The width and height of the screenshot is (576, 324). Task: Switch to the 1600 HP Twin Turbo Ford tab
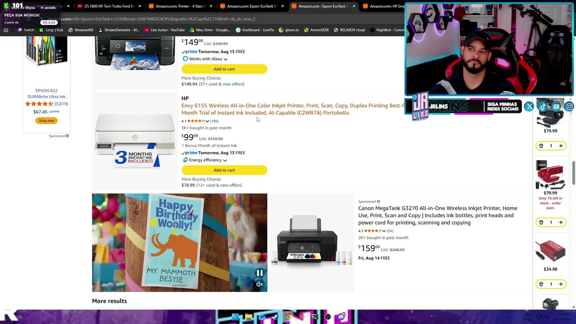tap(109, 6)
